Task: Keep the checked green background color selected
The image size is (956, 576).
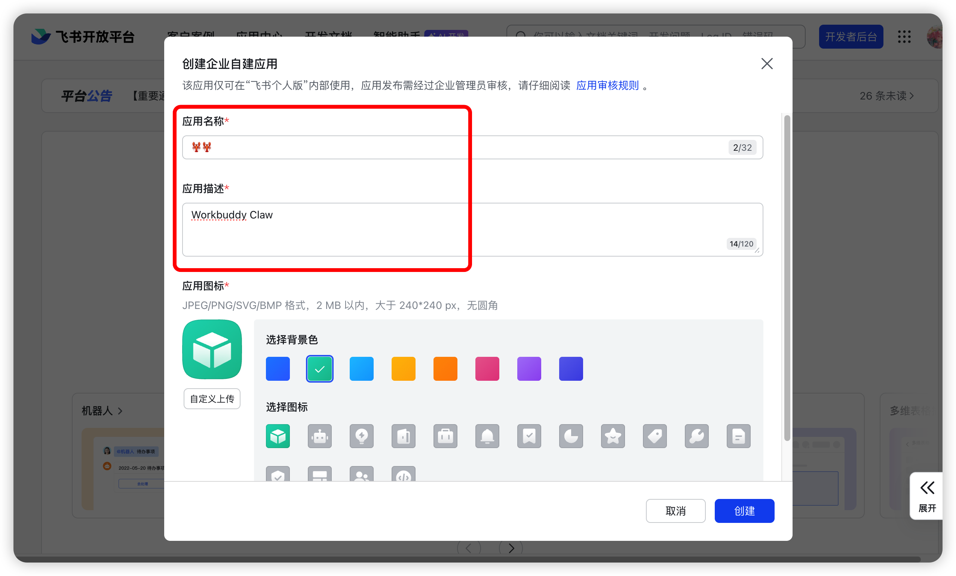Action: 319,368
